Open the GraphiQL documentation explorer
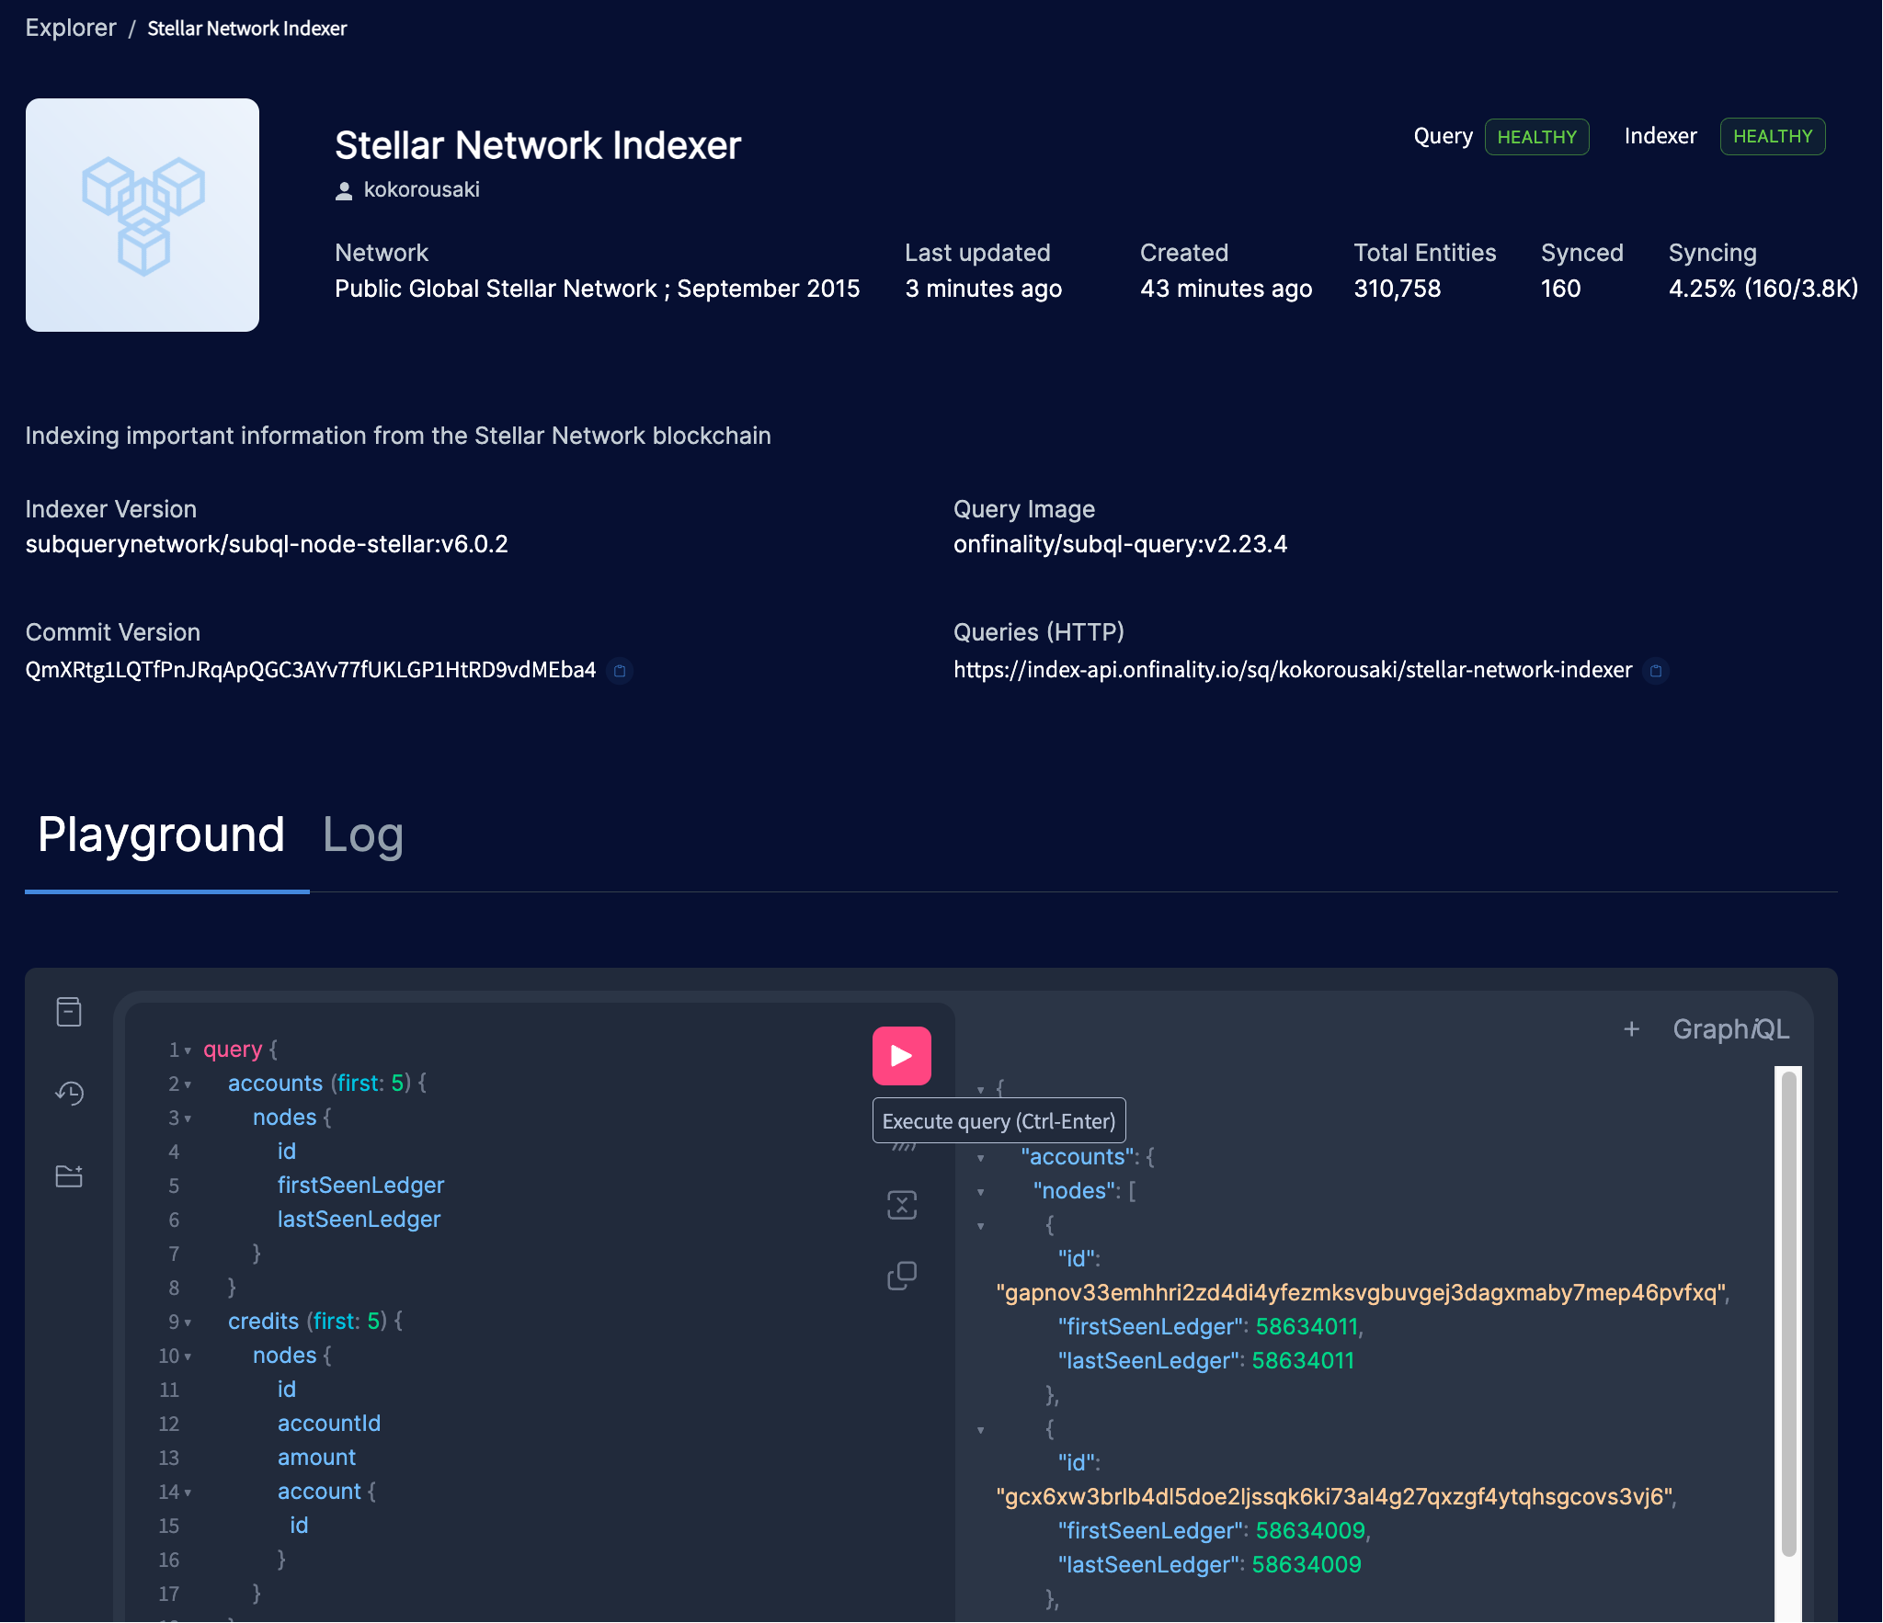The height and width of the screenshot is (1623, 1883). [x=69, y=1011]
